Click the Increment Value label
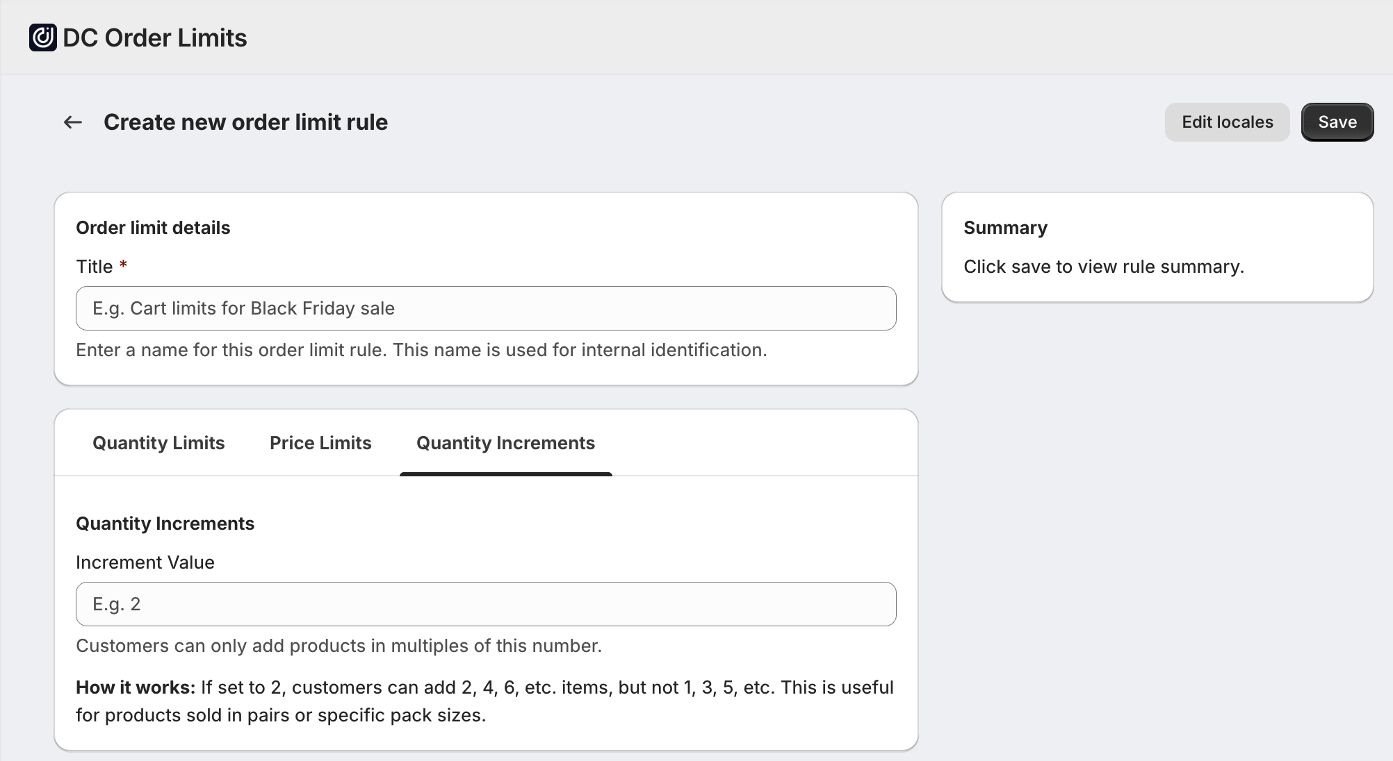The width and height of the screenshot is (1393, 761). (x=145, y=562)
